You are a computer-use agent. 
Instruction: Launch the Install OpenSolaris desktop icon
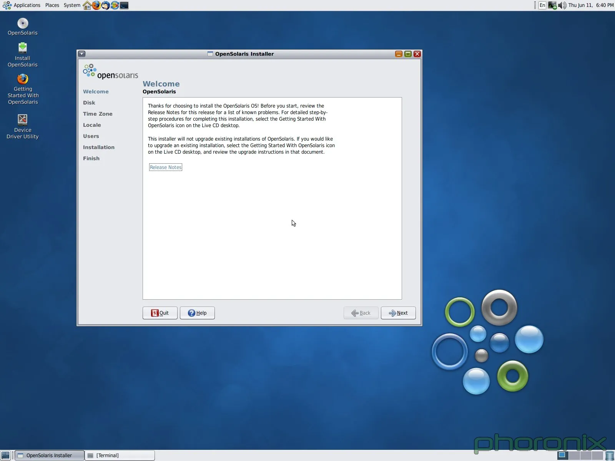pyautogui.click(x=23, y=55)
